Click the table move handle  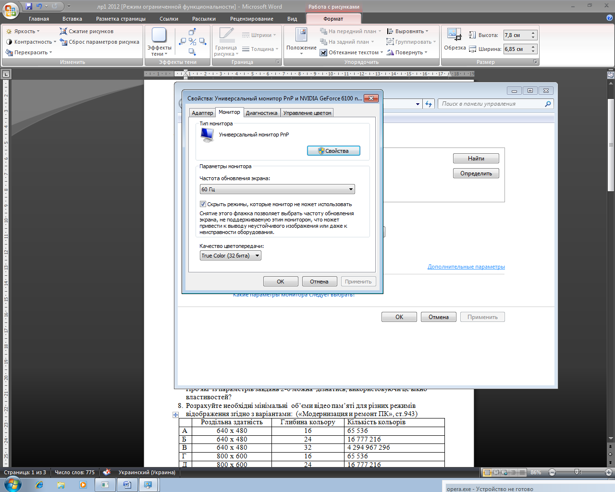click(175, 415)
